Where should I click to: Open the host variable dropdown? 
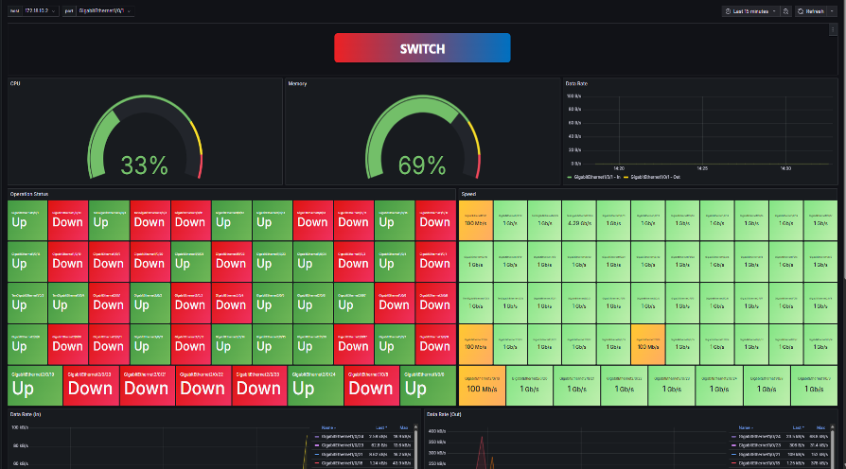(39, 11)
